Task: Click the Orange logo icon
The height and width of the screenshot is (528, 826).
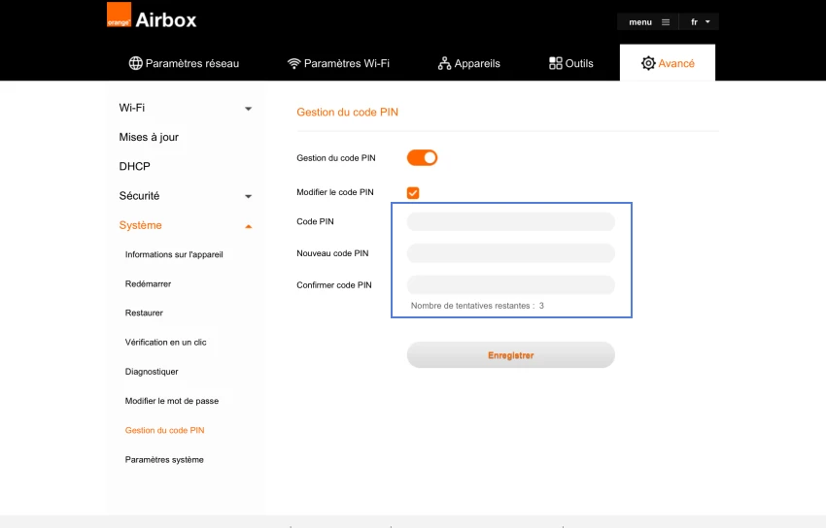Action: (x=120, y=15)
